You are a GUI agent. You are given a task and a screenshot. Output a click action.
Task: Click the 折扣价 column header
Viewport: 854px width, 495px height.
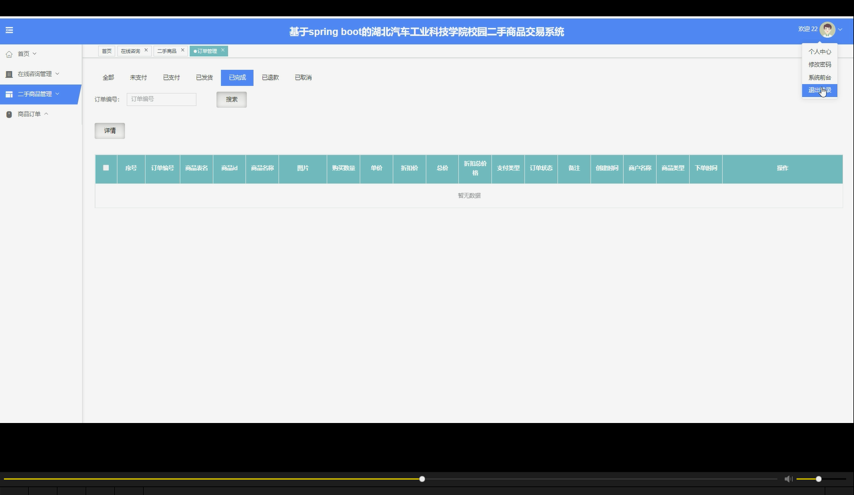410,168
